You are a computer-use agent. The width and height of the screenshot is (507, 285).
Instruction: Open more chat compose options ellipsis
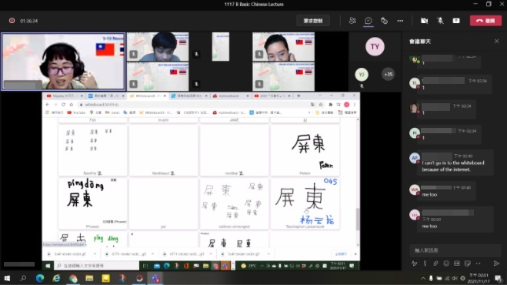coord(478,263)
